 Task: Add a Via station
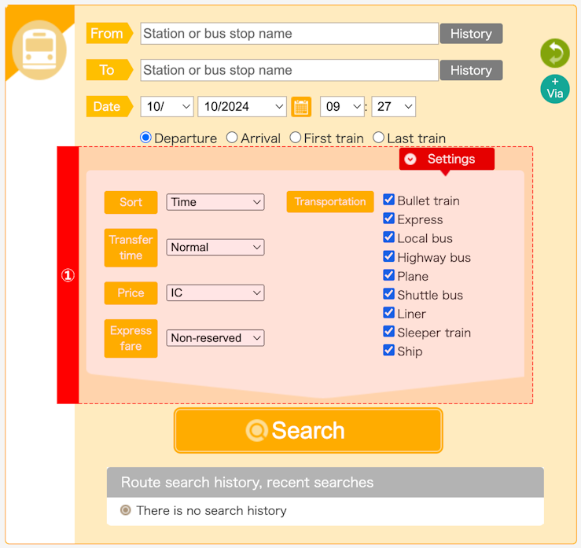coord(555,89)
